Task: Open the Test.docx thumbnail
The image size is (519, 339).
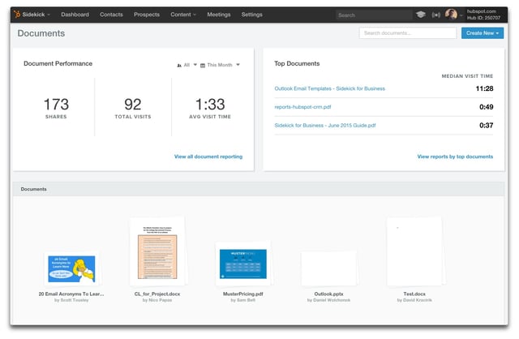Action: tap(414, 251)
